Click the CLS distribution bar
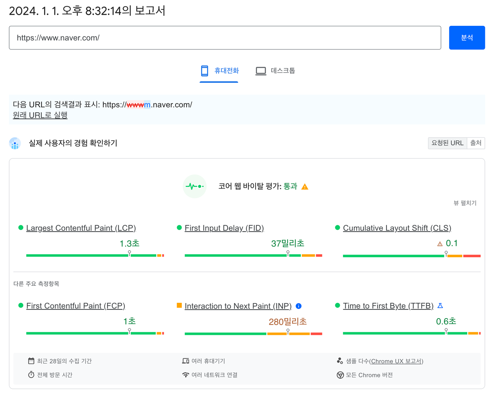498x399 pixels. 412,256
